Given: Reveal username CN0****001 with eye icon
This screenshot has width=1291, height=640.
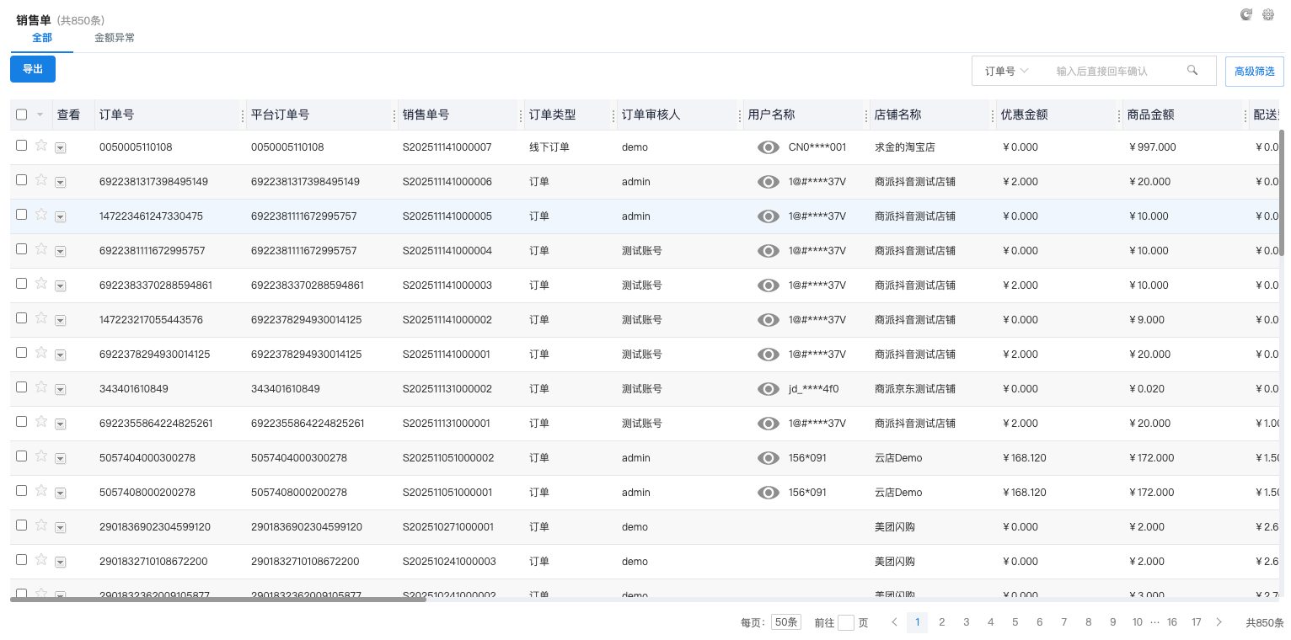Looking at the screenshot, I should [x=768, y=147].
